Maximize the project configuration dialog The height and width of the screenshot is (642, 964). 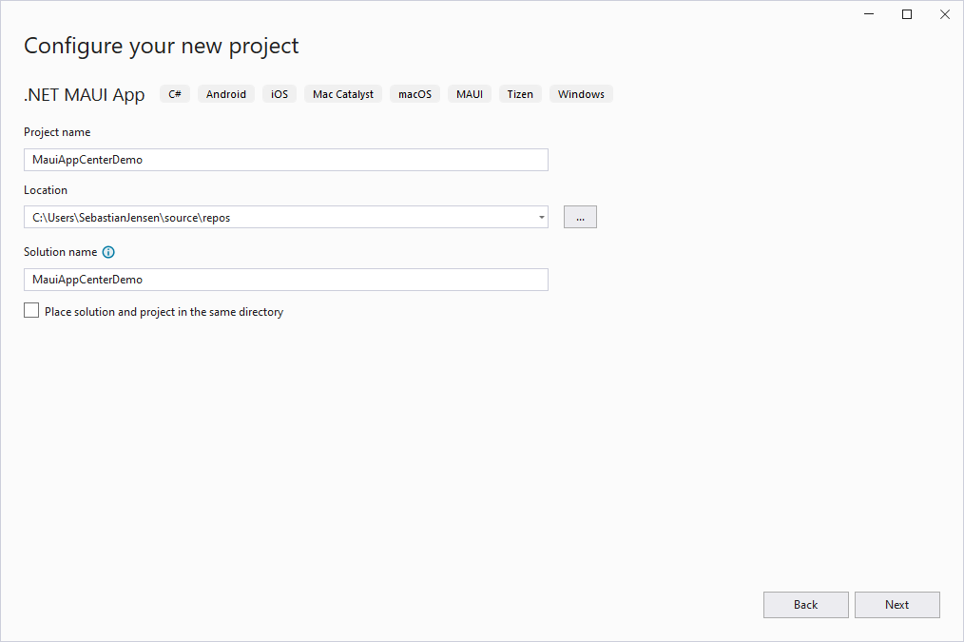coord(907,14)
